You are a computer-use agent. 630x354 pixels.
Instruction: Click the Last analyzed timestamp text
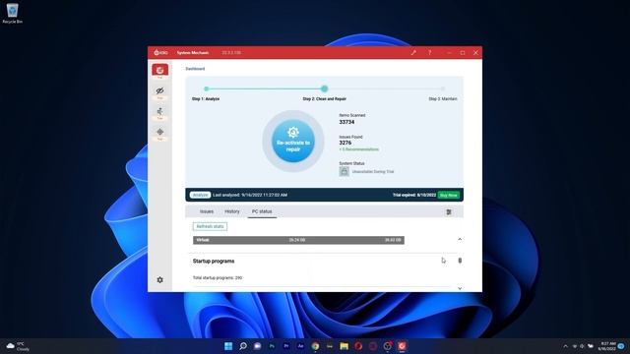250,195
